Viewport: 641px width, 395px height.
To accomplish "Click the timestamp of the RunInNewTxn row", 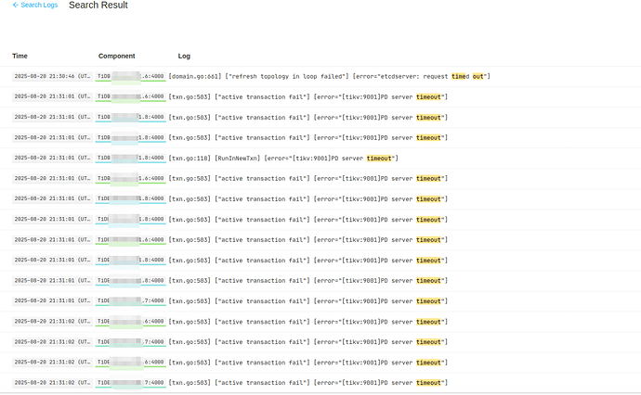I will click(52, 158).
